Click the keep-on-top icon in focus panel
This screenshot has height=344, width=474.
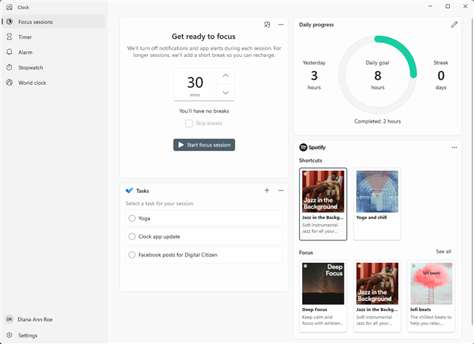(x=268, y=25)
